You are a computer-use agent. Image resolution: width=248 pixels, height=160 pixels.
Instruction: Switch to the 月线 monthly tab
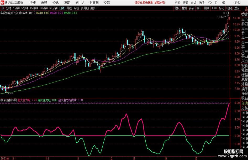tap(77, 8)
